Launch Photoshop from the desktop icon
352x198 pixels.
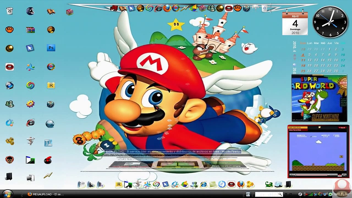51,48
